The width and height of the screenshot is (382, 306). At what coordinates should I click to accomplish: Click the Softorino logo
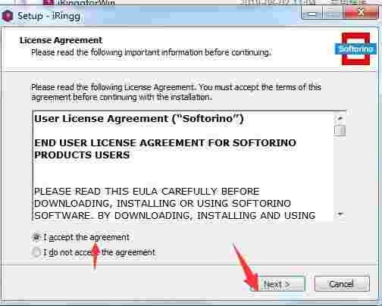355,48
